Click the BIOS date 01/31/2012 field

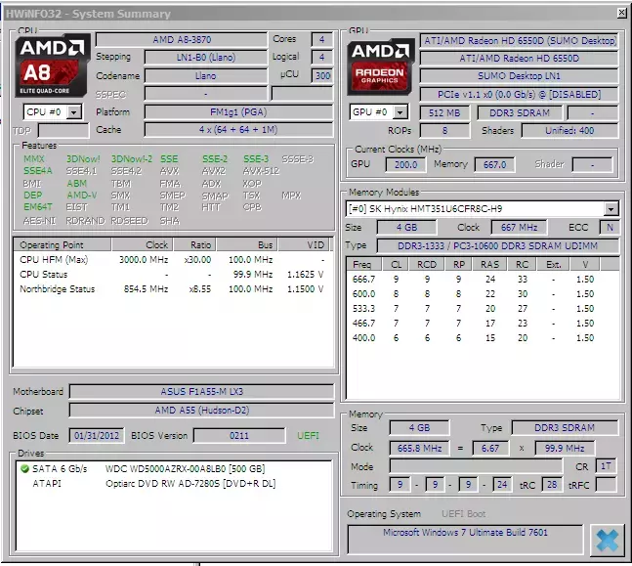pos(97,436)
